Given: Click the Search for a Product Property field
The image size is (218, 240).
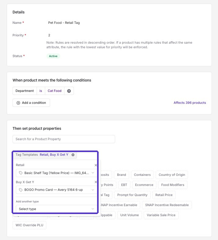Looking at the screenshot, I should [x=64, y=139].
